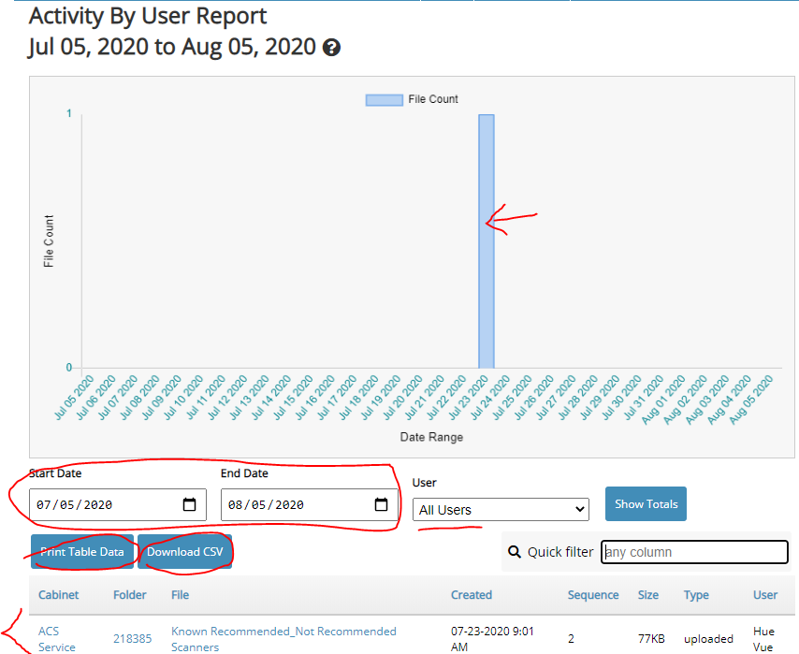Click the Download CSV button
Screen dimensions: 799x654
tap(184, 552)
